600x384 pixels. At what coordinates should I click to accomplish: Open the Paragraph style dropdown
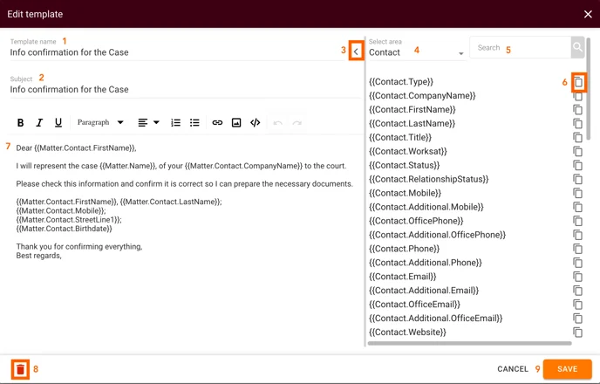(x=100, y=122)
